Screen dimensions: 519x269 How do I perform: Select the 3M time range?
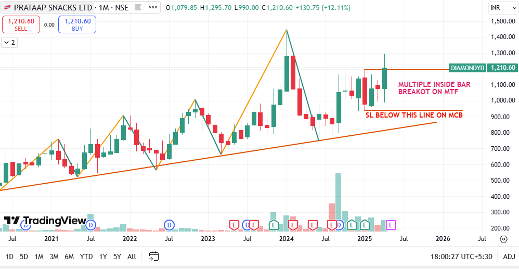coord(54,257)
